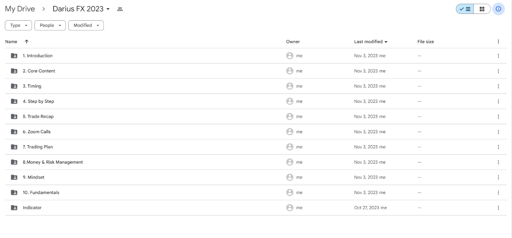This screenshot has height=238, width=512.
Task: Open column header more options menu
Action: tap(498, 42)
